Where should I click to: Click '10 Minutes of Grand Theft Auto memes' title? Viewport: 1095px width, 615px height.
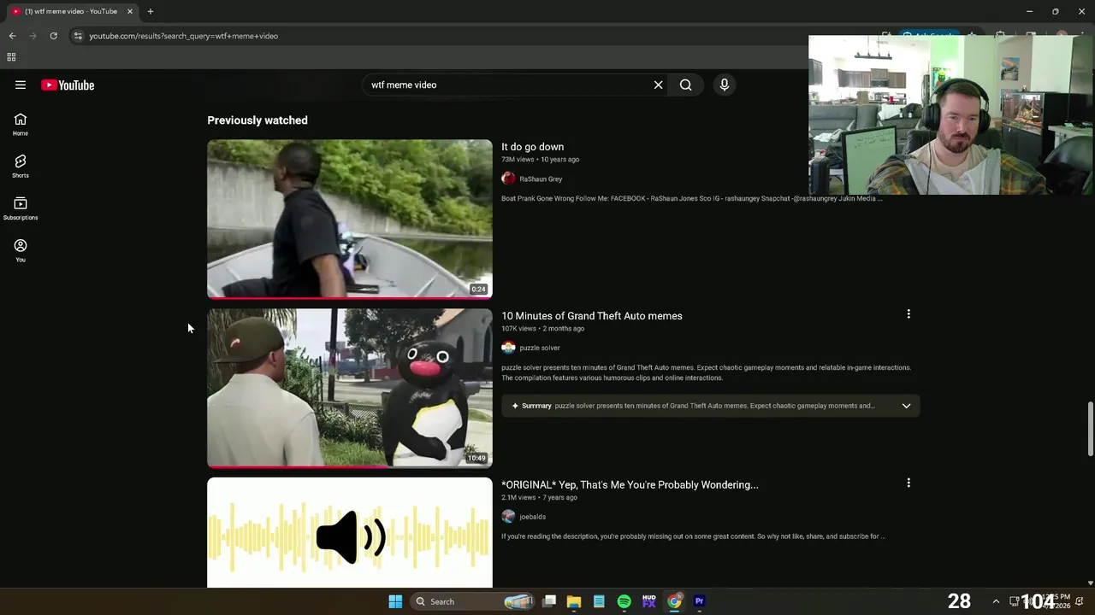coord(591,316)
